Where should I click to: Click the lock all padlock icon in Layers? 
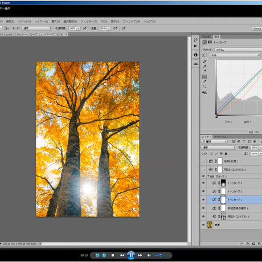click(x=226, y=153)
